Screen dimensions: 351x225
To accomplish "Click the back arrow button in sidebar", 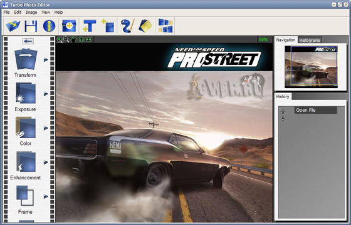I will pyautogui.click(x=28, y=41).
